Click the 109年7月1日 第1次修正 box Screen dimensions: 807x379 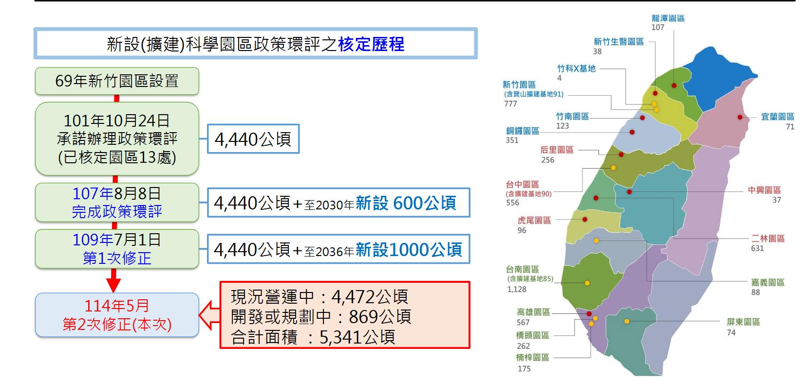tap(117, 249)
